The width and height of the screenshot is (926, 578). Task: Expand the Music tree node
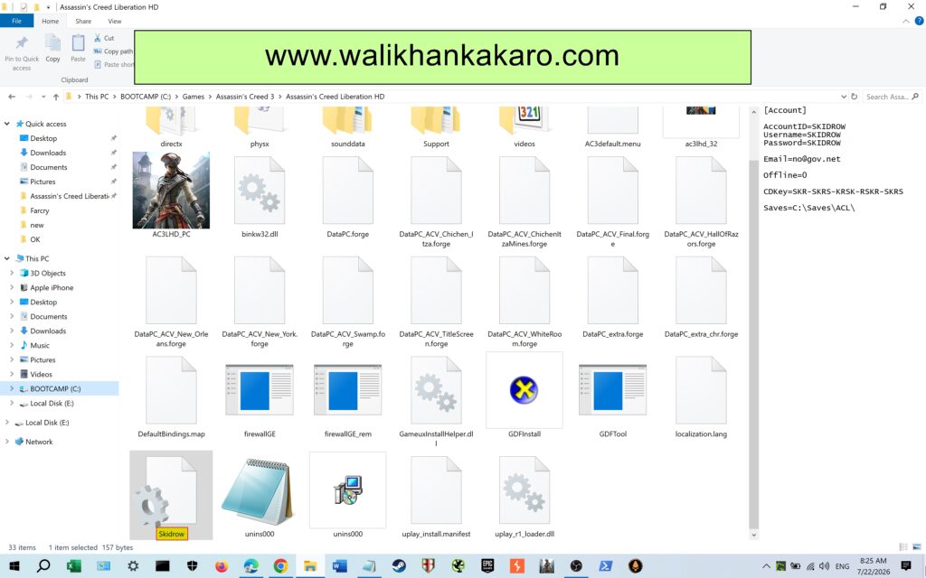coord(12,346)
